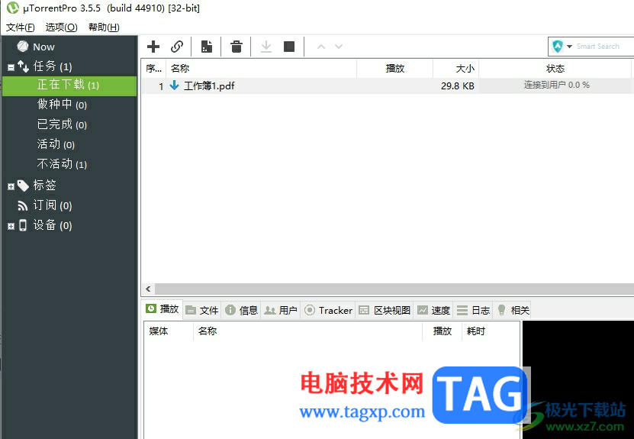Image resolution: width=634 pixels, height=439 pixels.
Task: Switch to the Tracker tab
Action: 328,310
